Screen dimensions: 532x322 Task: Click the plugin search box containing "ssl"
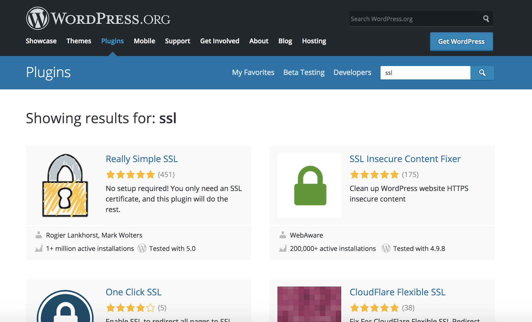point(425,73)
